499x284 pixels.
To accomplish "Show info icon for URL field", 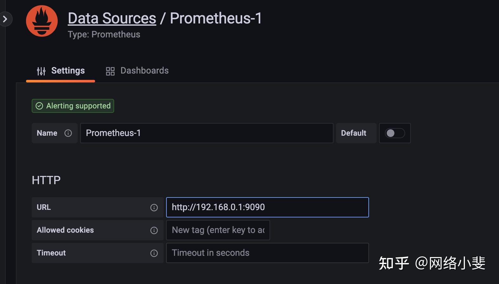I will (x=154, y=208).
